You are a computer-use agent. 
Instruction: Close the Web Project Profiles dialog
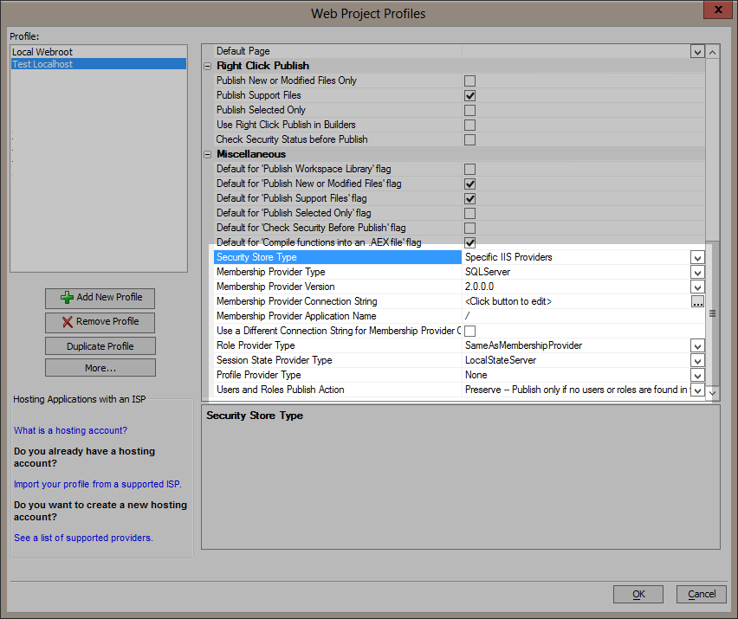[x=718, y=10]
